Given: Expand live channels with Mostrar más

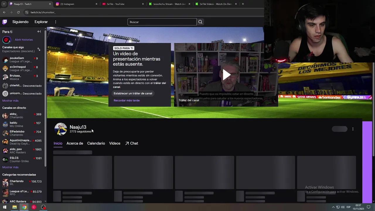Looking at the screenshot, I should click(x=10, y=167).
